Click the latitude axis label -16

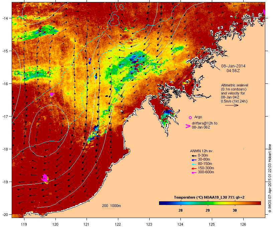click(x=5, y=84)
